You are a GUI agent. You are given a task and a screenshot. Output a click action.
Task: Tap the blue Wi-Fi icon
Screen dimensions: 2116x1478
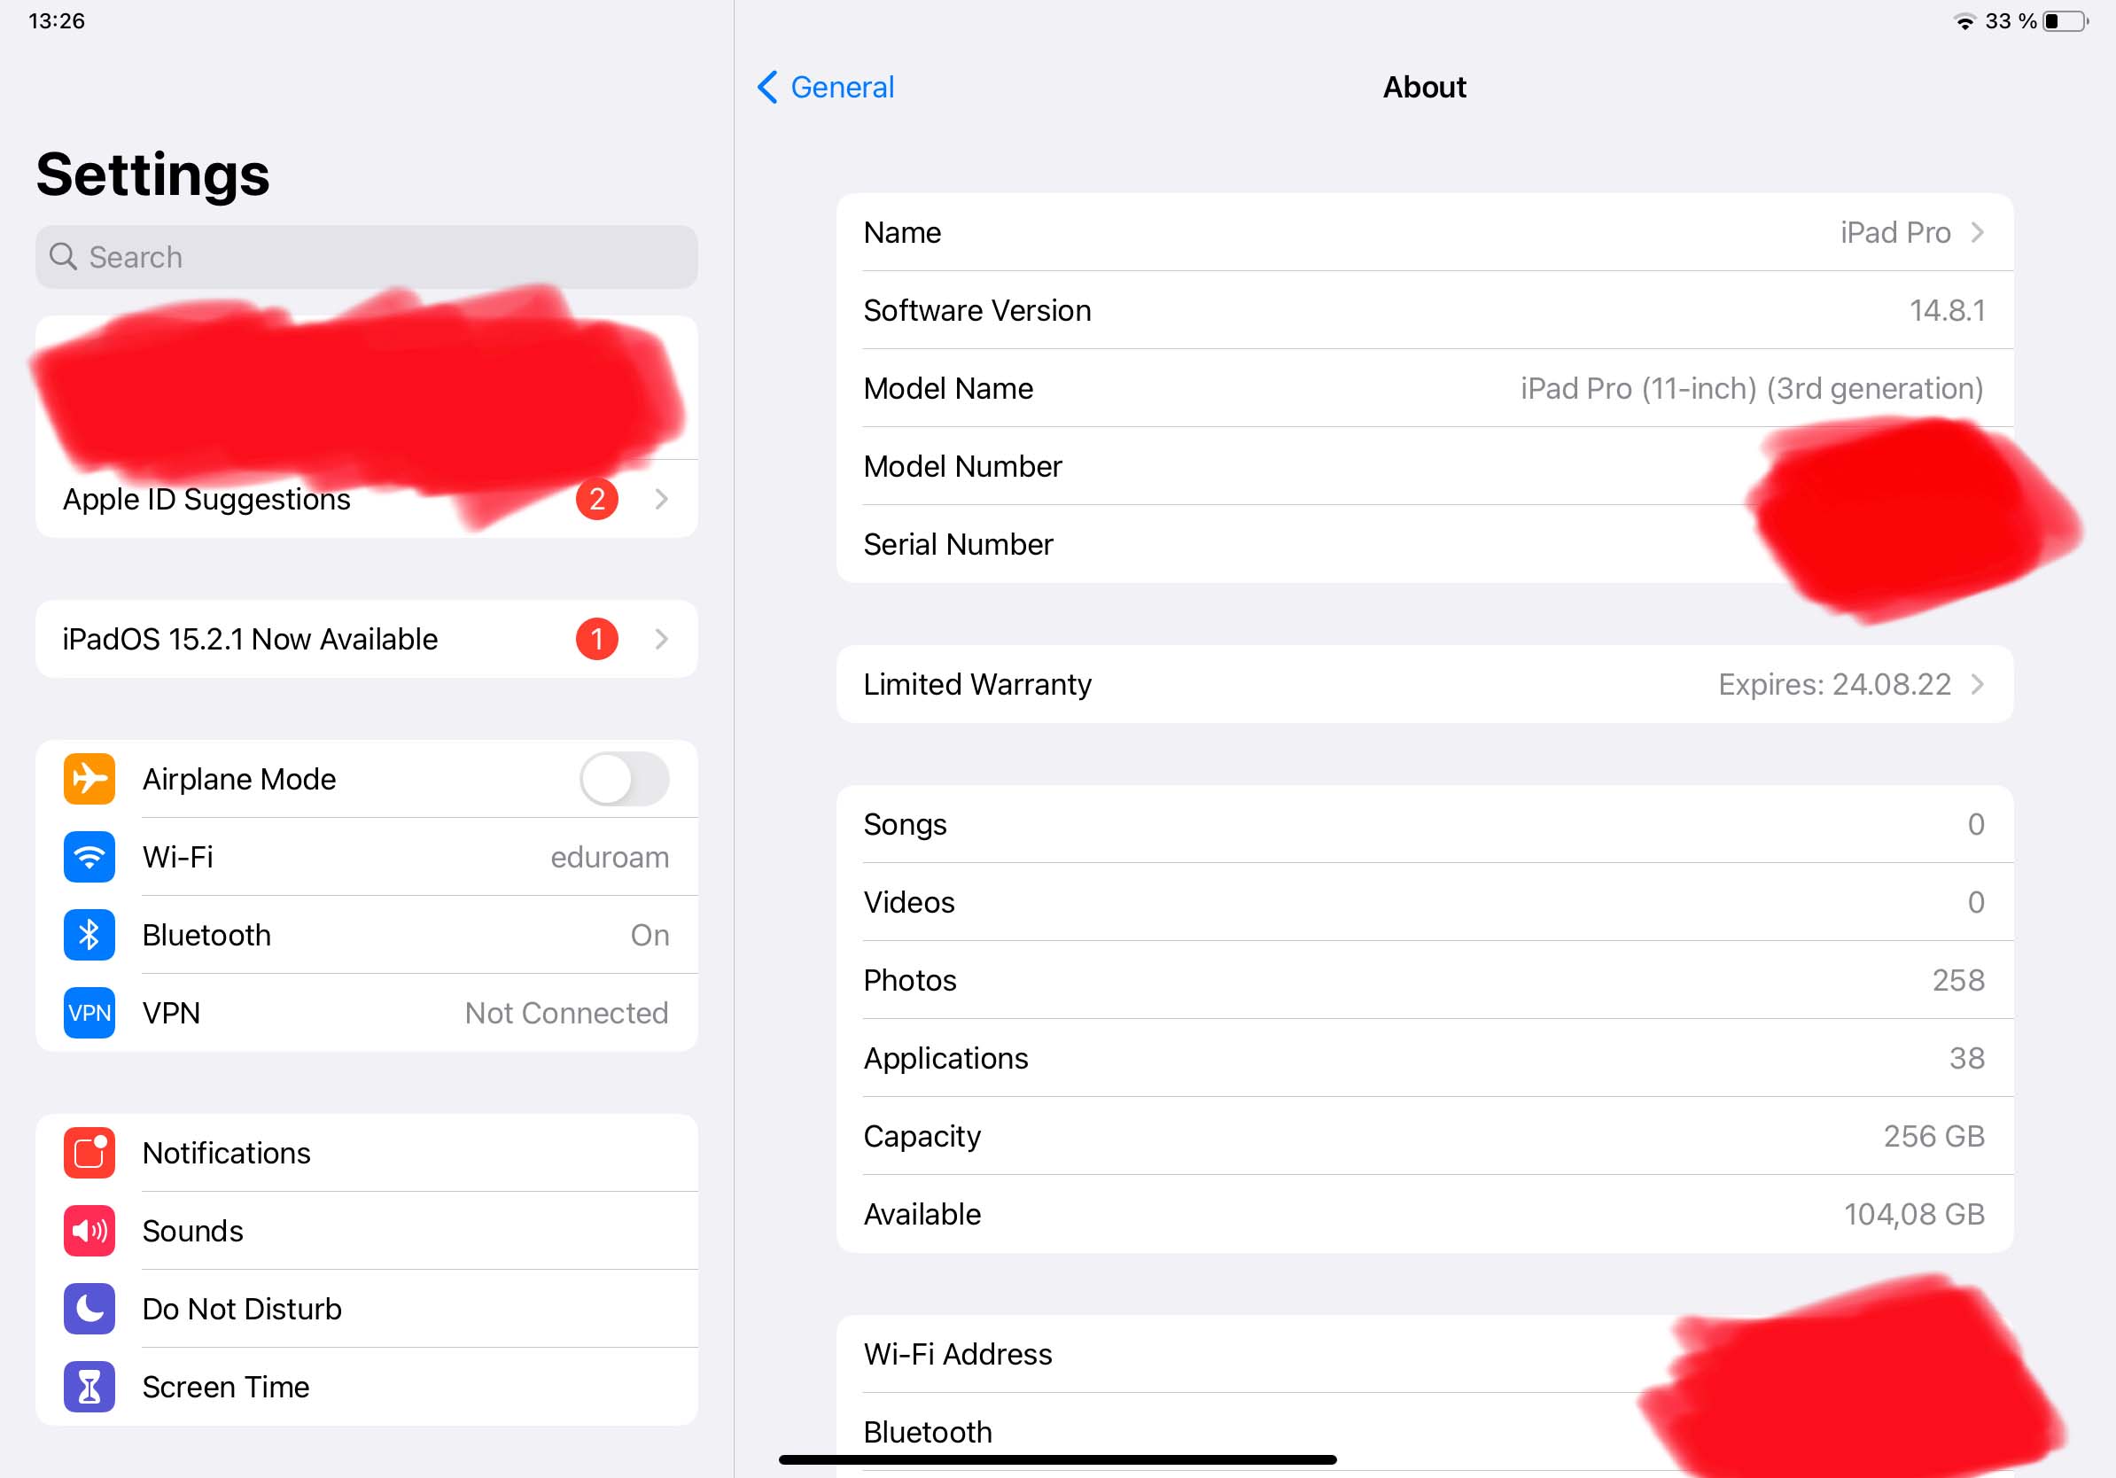(89, 857)
